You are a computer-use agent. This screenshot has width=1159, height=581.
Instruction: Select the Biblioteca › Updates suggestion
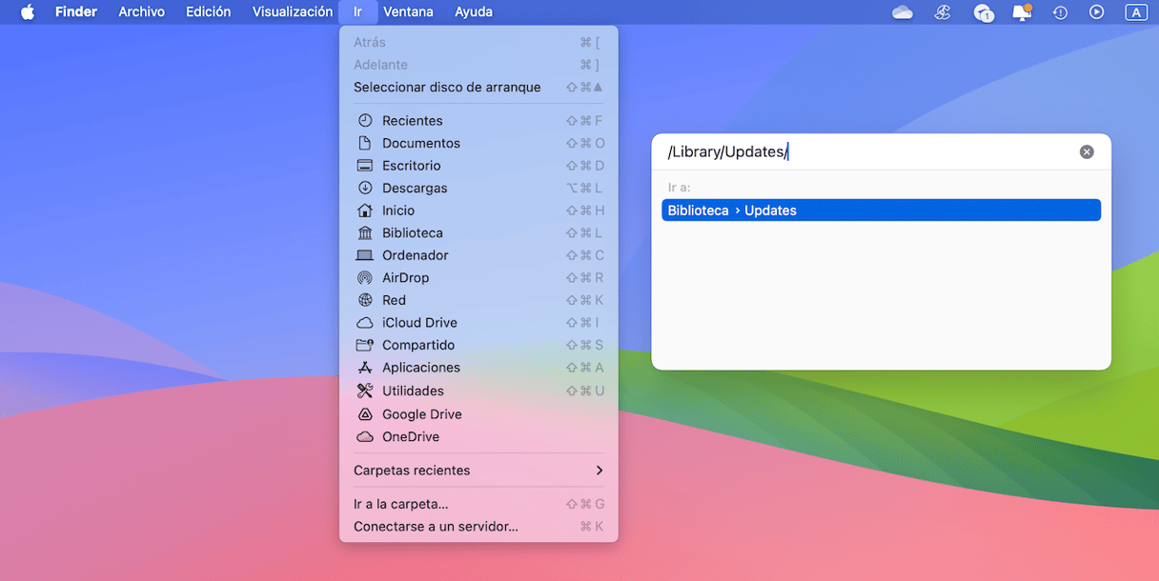click(x=881, y=210)
